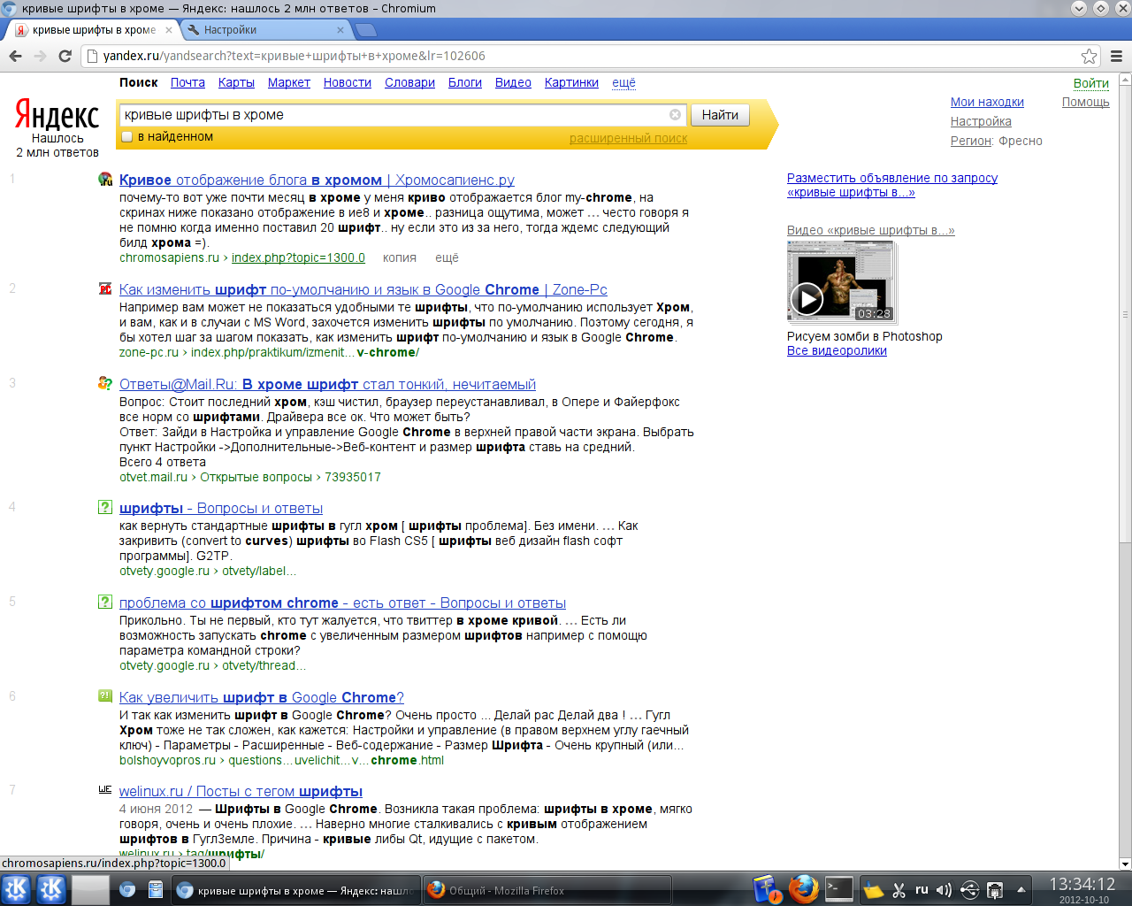
Task: Open 'расширенный поиск' advanced search
Action: pyautogui.click(x=628, y=138)
